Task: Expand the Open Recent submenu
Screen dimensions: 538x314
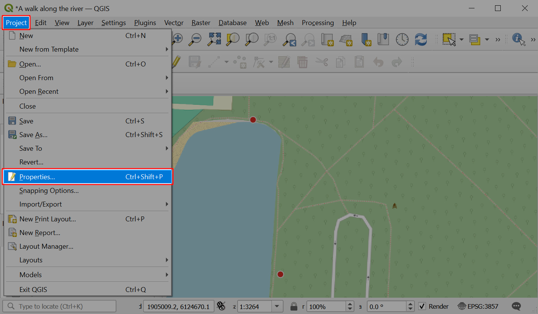Action: (x=88, y=92)
